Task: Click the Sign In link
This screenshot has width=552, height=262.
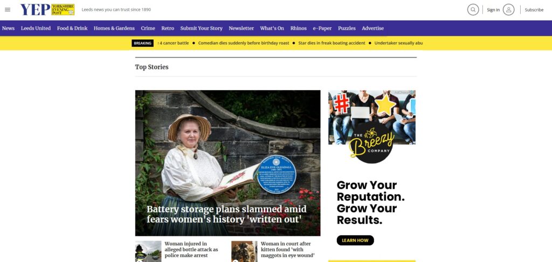Action: point(493,10)
